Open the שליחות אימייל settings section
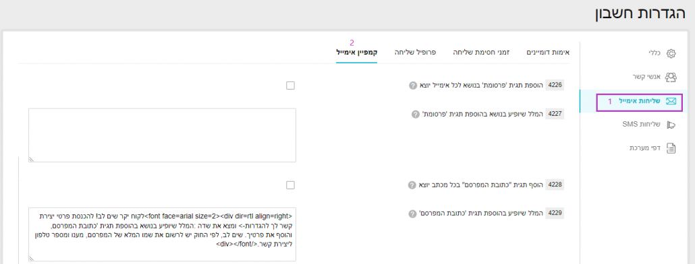 640,101
